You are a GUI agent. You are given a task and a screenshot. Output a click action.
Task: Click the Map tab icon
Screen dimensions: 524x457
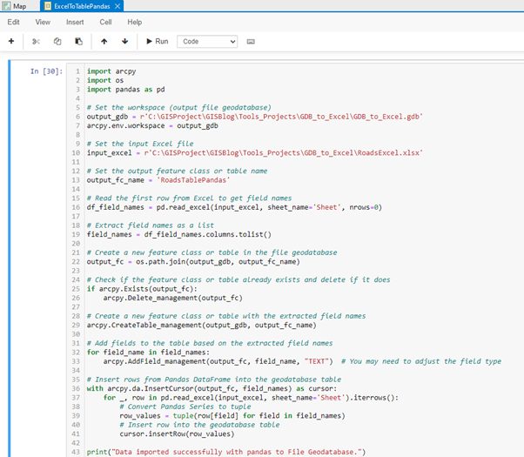coord(6,6)
